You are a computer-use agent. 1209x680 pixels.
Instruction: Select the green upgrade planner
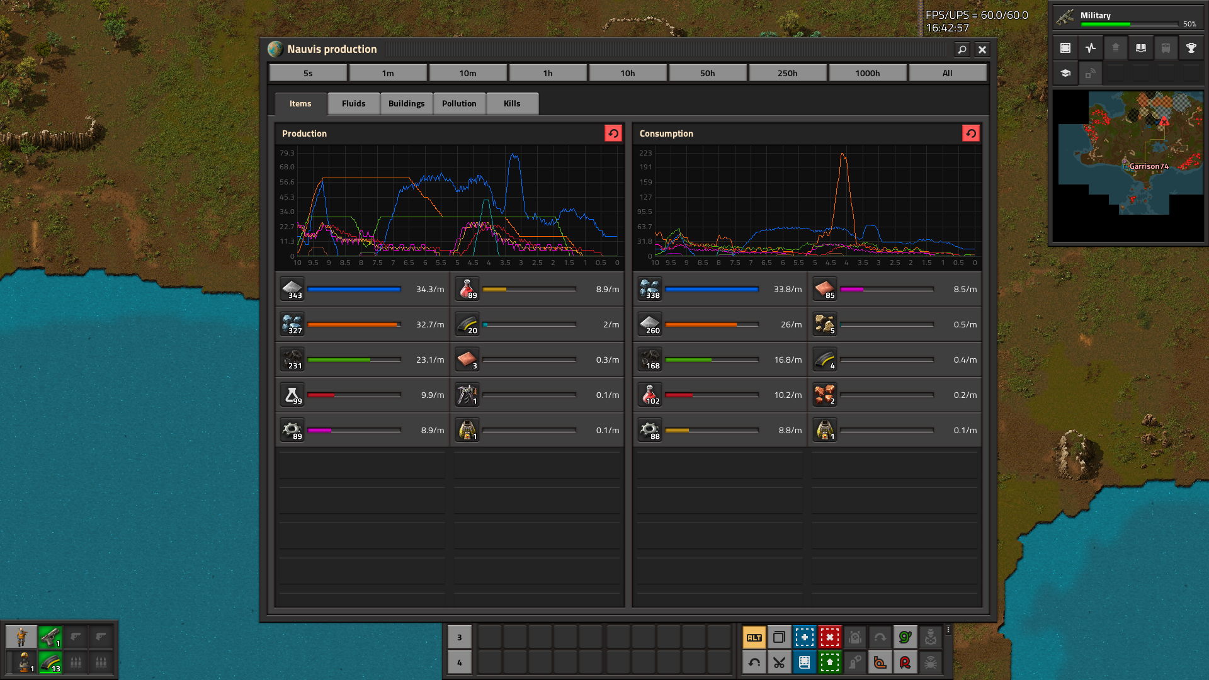(829, 662)
